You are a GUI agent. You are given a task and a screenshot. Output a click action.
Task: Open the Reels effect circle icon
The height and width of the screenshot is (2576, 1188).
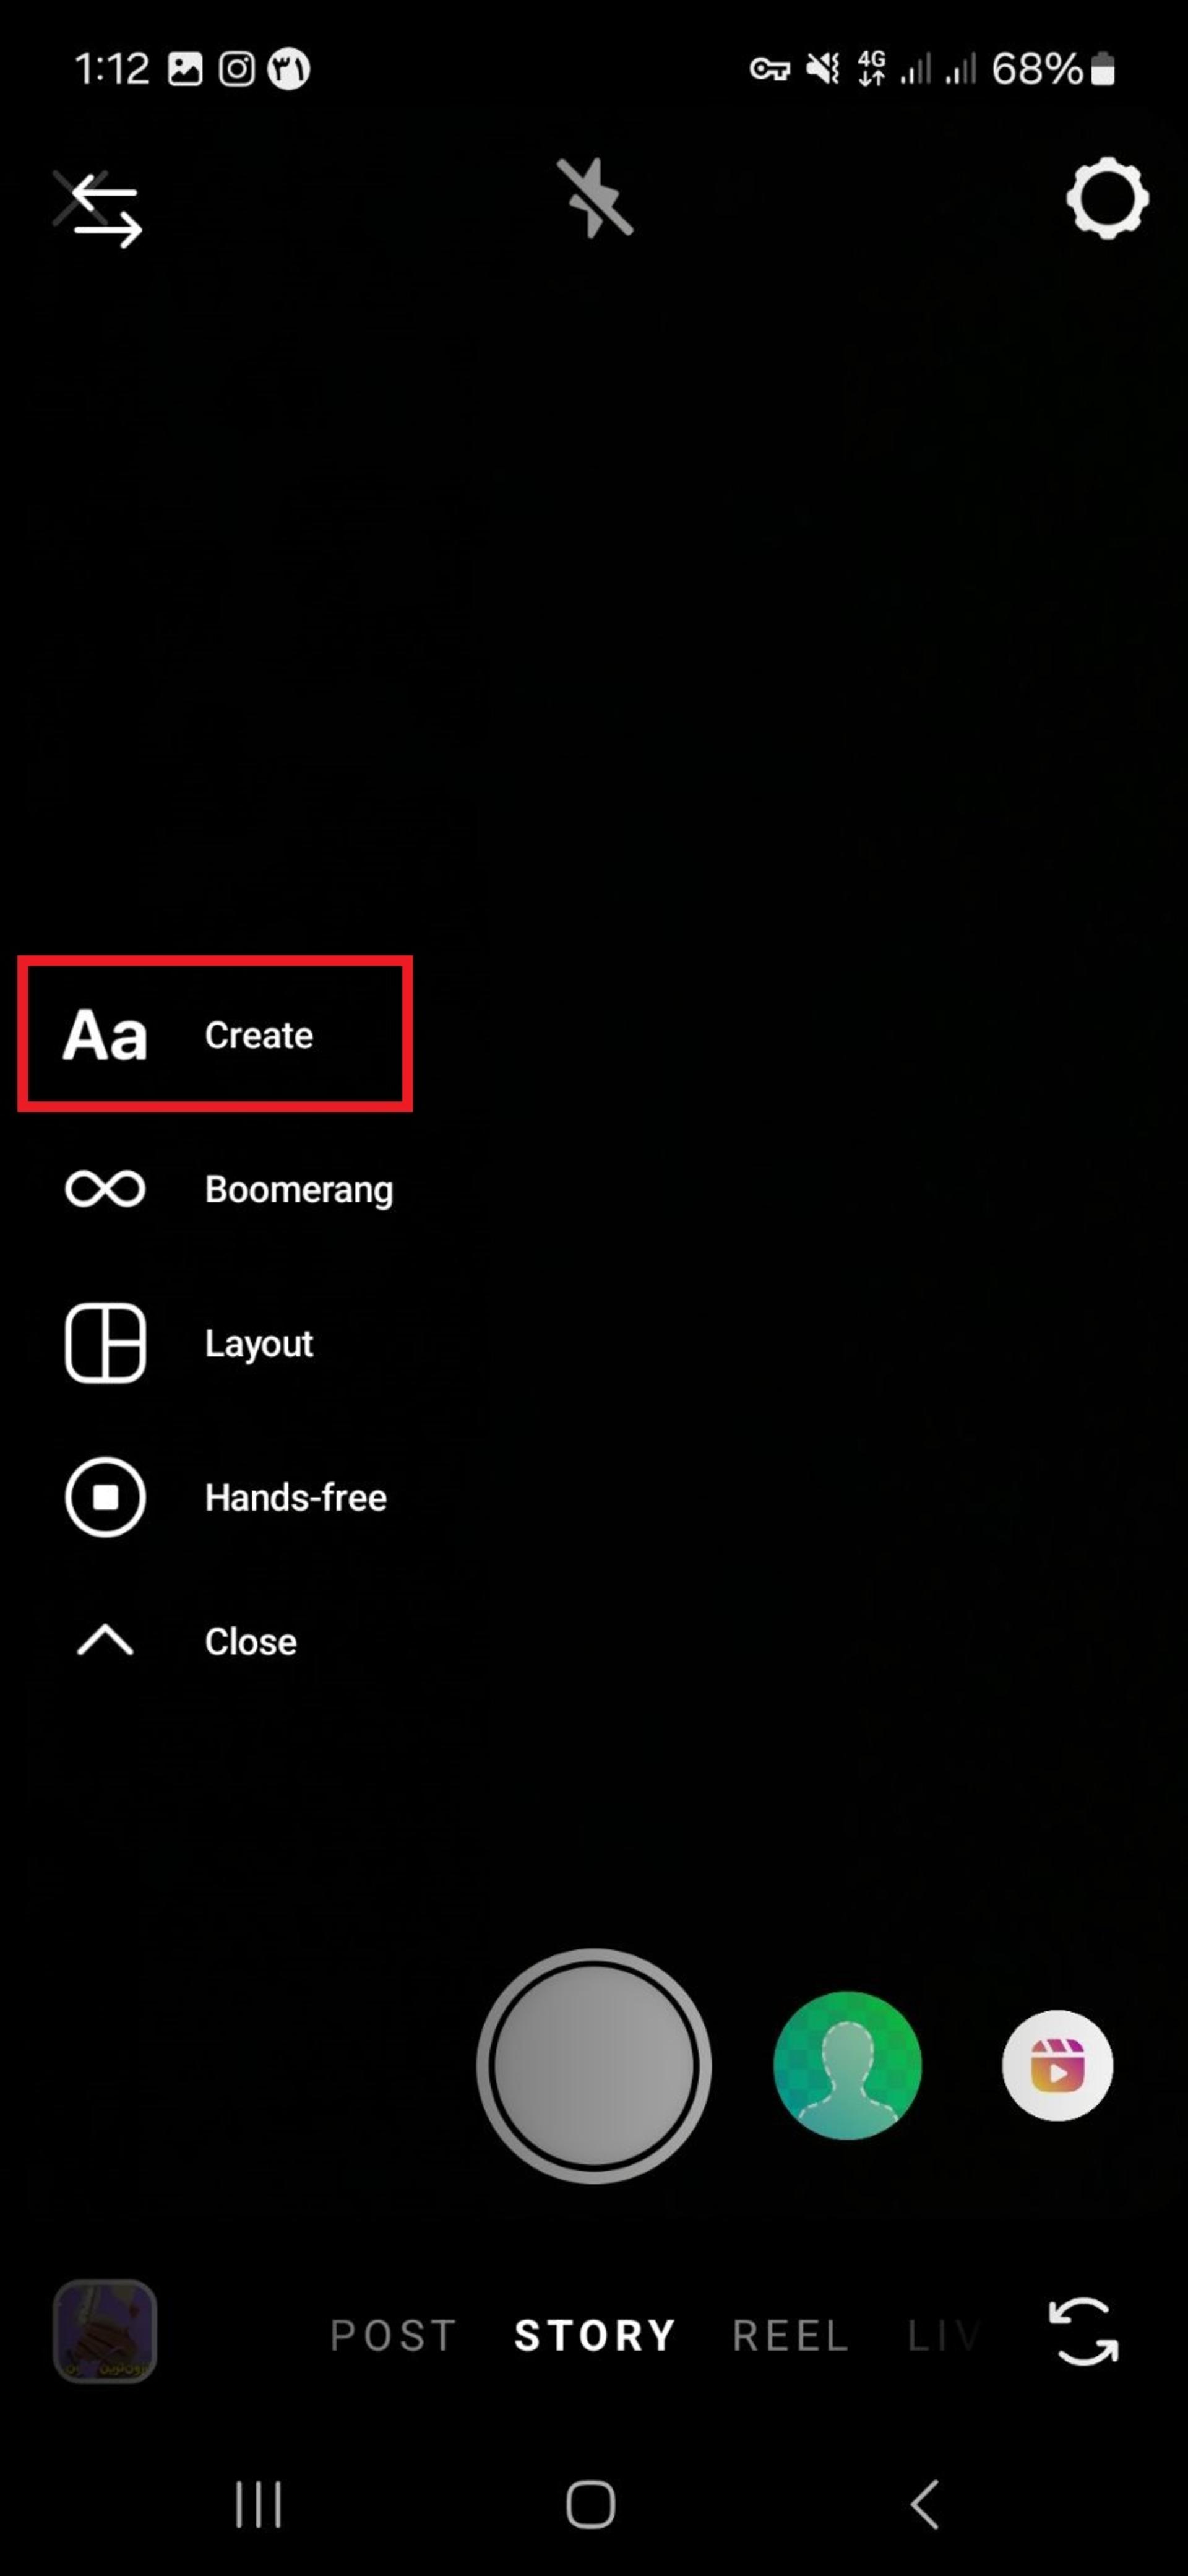1057,2065
